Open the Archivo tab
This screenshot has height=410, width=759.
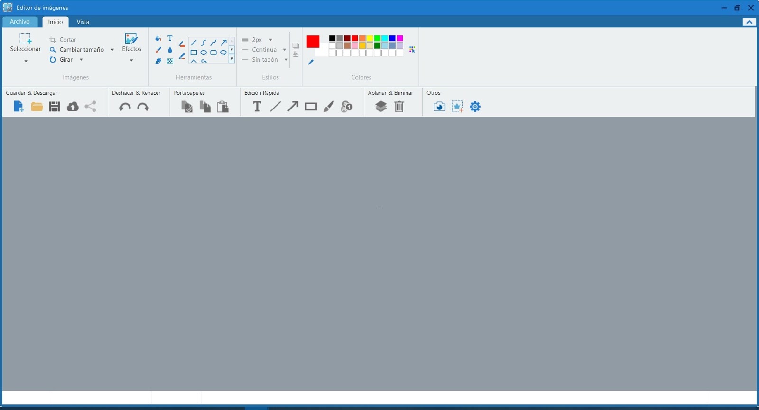[x=20, y=22]
